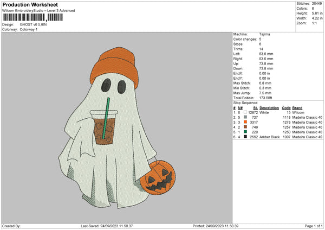Click the 'Last Saved: 24/09/2023 11.50.37' footer
The width and height of the screenshot is (325, 230).
[107, 226]
